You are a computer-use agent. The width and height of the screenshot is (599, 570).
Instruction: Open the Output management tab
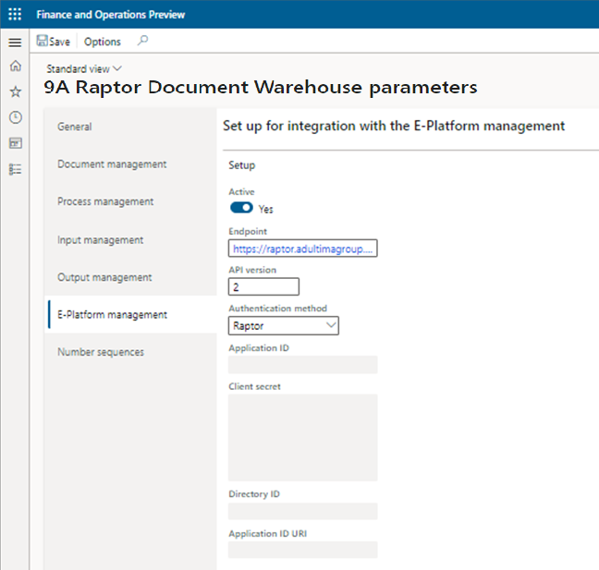click(104, 277)
